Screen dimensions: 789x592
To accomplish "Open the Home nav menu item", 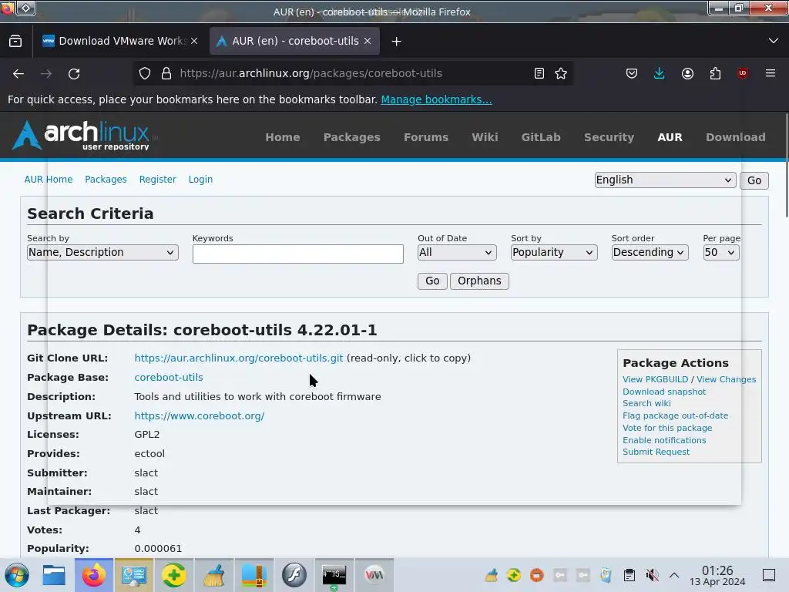I will click(283, 137).
